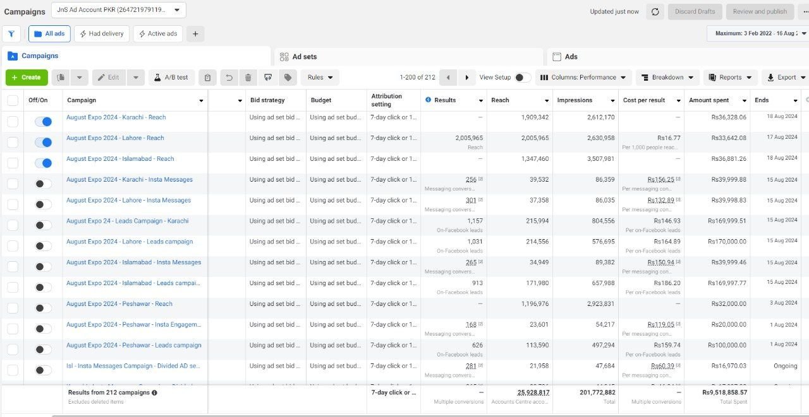The height and width of the screenshot is (417, 809).
Task: Select checkbox for Peshawar Reach campaign row
Action: (x=13, y=308)
